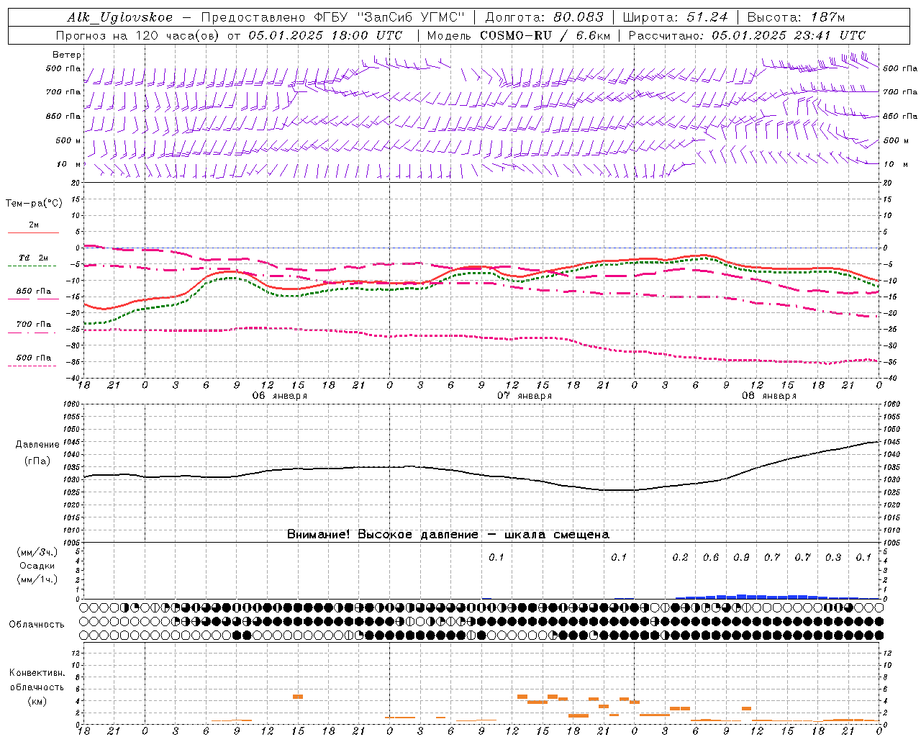921x737 pixels.
Task: Click the date label 06 января
Action: (x=279, y=396)
